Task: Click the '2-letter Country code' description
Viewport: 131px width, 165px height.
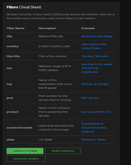Action: (54, 46)
